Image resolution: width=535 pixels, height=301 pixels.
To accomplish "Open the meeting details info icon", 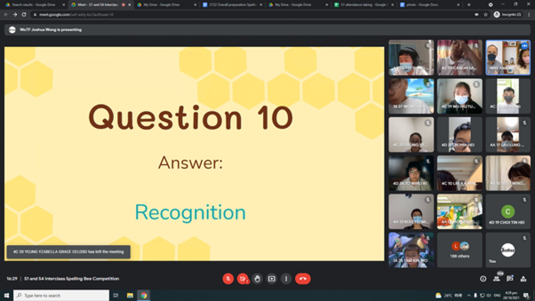I will [483, 279].
